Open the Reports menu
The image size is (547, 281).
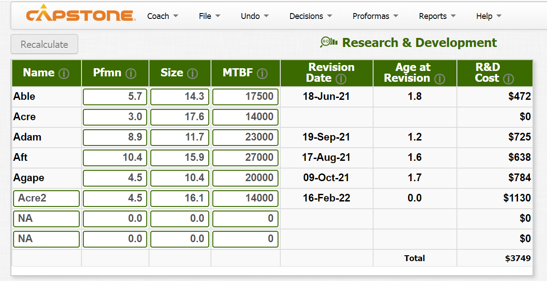pos(437,16)
